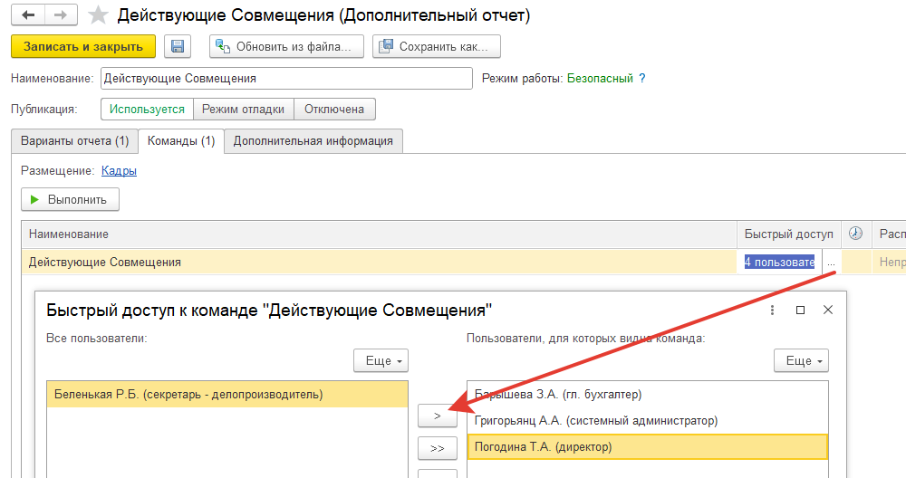Viewport: 906px width, 478px height.
Task: Add report to favorites with star icon
Action: pos(98,15)
